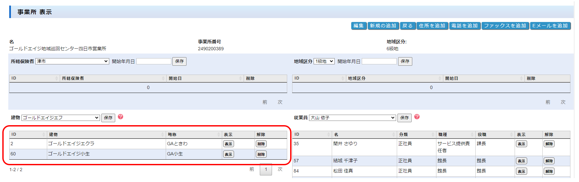This screenshot has width=579, height=182.
Task: Click 解除 for 結城 千津子 row
Action: [x=549, y=161]
